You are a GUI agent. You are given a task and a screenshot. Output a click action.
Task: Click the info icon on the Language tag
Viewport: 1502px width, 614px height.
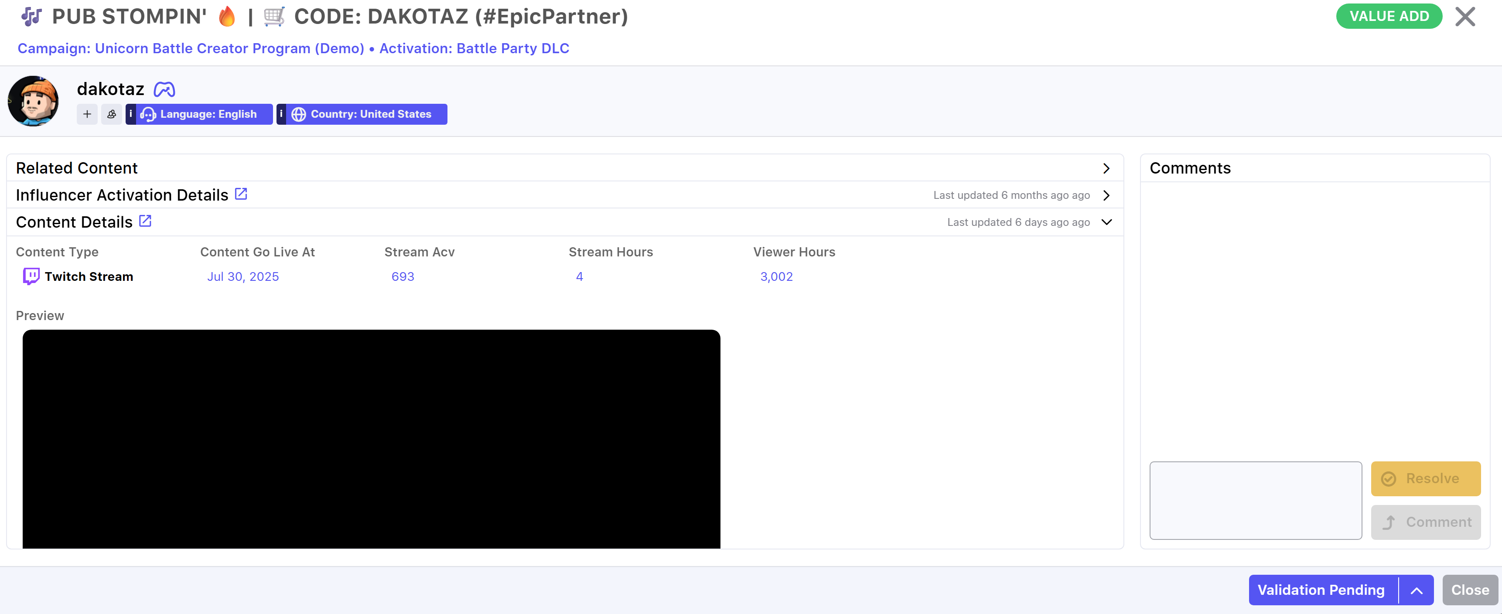130,114
